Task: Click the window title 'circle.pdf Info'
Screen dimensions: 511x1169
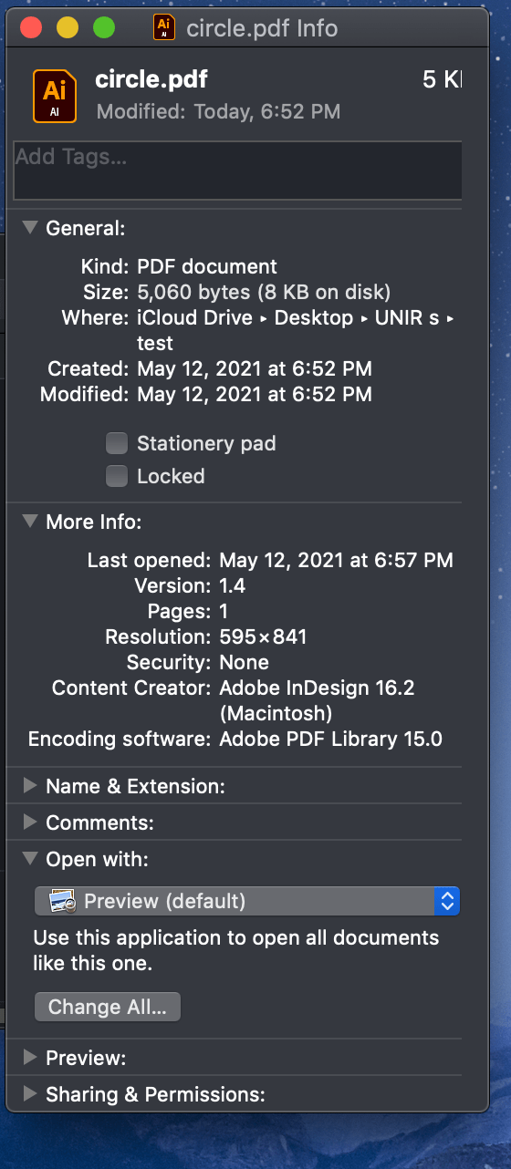Action: click(262, 28)
